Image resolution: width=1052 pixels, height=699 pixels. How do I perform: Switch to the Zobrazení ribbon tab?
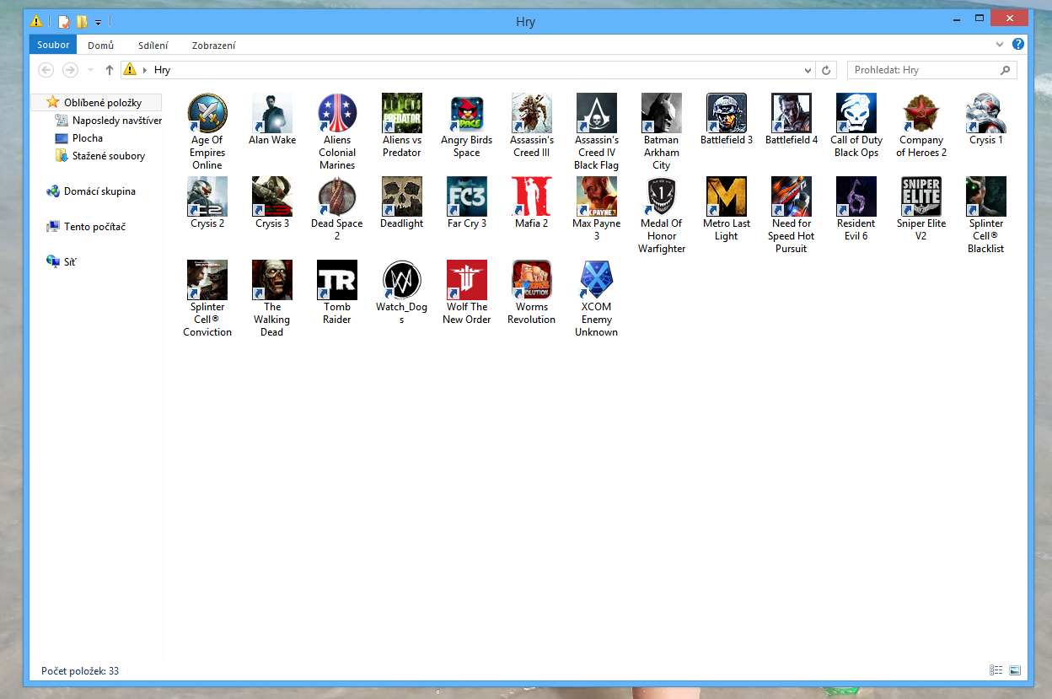click(213, 46)
